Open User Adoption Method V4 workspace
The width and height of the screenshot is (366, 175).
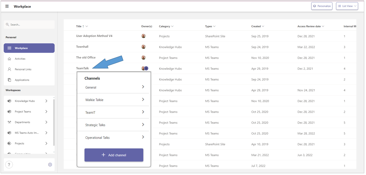tap(94, 36)
